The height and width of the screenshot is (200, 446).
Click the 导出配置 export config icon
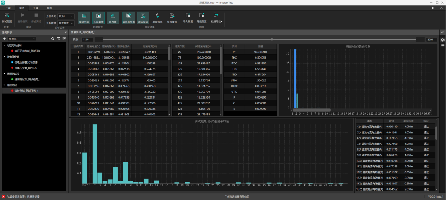pos(202,16)
